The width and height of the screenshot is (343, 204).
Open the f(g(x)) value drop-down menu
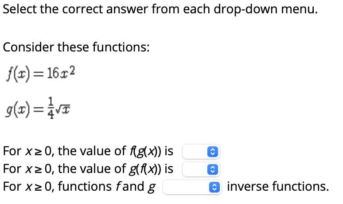tap(201, 152)
